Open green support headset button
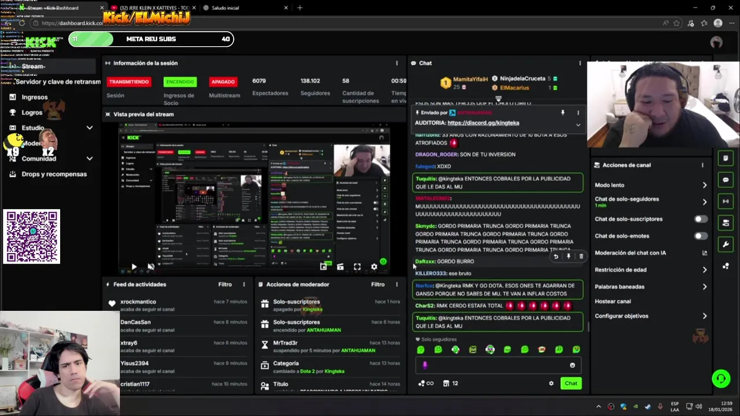The width and height of the screenshot is (740, 416). (x=721, y=378)
